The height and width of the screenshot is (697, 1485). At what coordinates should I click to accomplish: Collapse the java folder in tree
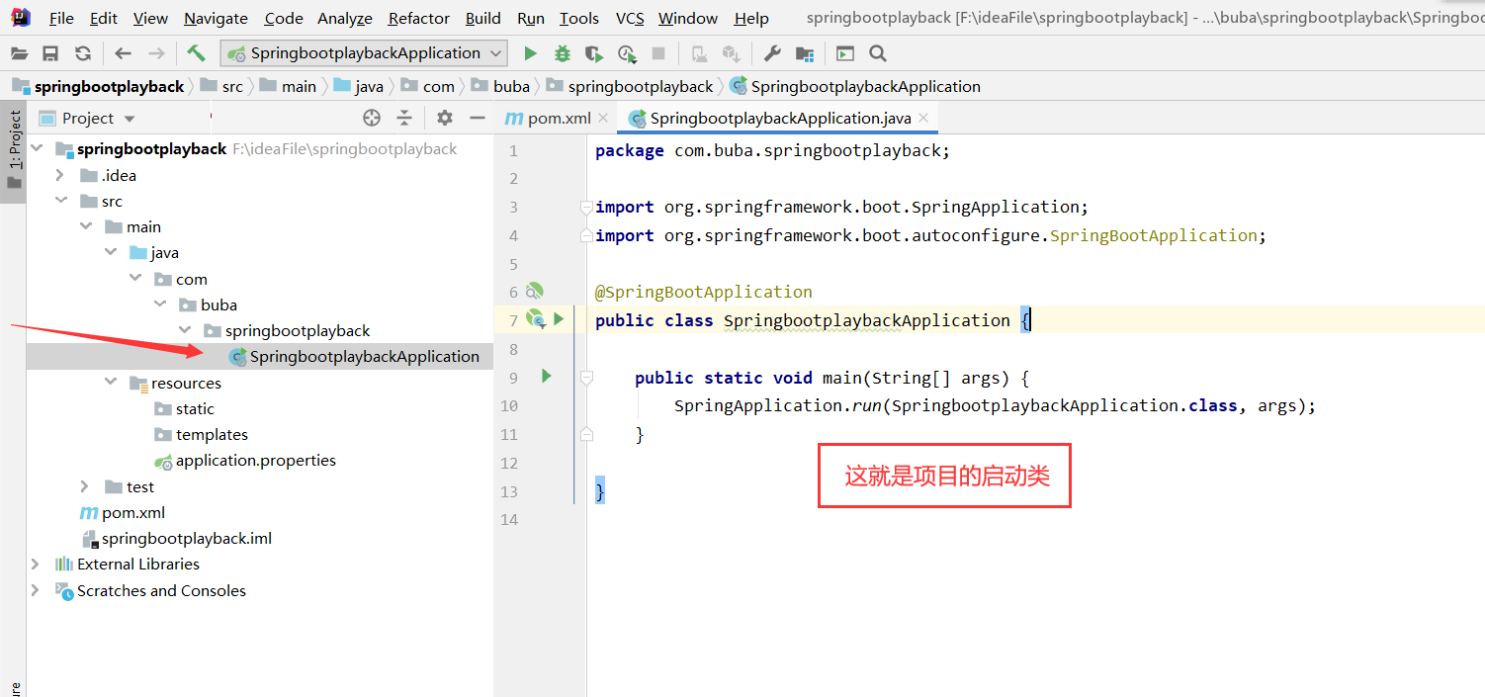(x=111, y=252)
